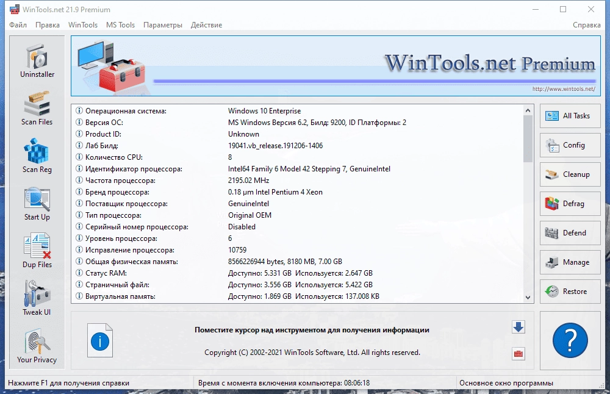Open the Uninstaller tool
Viewport: 610px width, 394px height.
pyautogui.click(x=37, y=61)
